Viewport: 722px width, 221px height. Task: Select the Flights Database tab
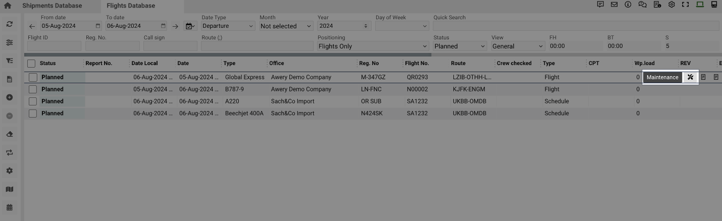point(131,6)
